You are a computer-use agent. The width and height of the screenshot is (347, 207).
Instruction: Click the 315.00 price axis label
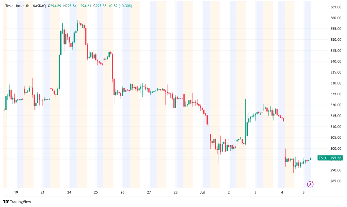point(336,116)
